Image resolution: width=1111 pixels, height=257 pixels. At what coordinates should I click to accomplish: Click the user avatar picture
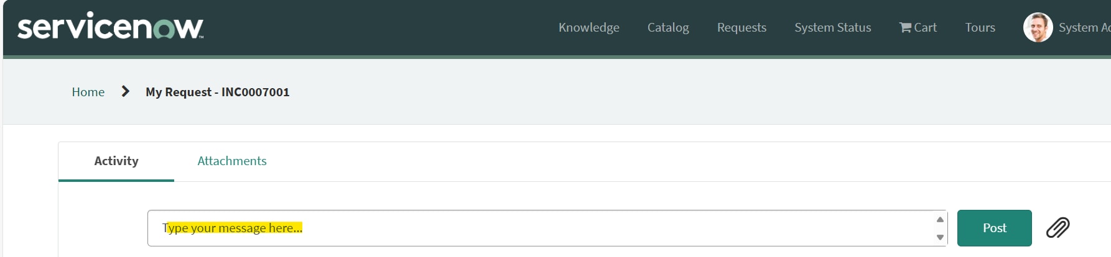pos(1038,27)
